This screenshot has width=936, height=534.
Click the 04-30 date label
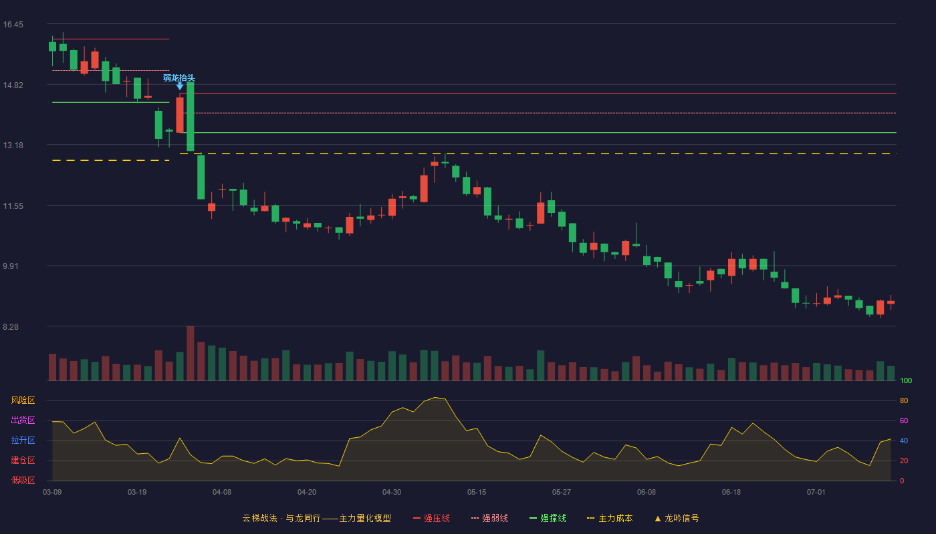pyautogui.click(x=392, y=492)
